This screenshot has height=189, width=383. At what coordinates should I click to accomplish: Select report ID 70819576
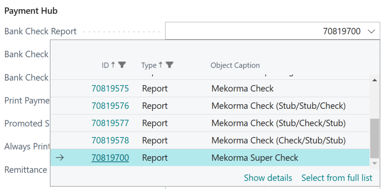click(110, 106)
